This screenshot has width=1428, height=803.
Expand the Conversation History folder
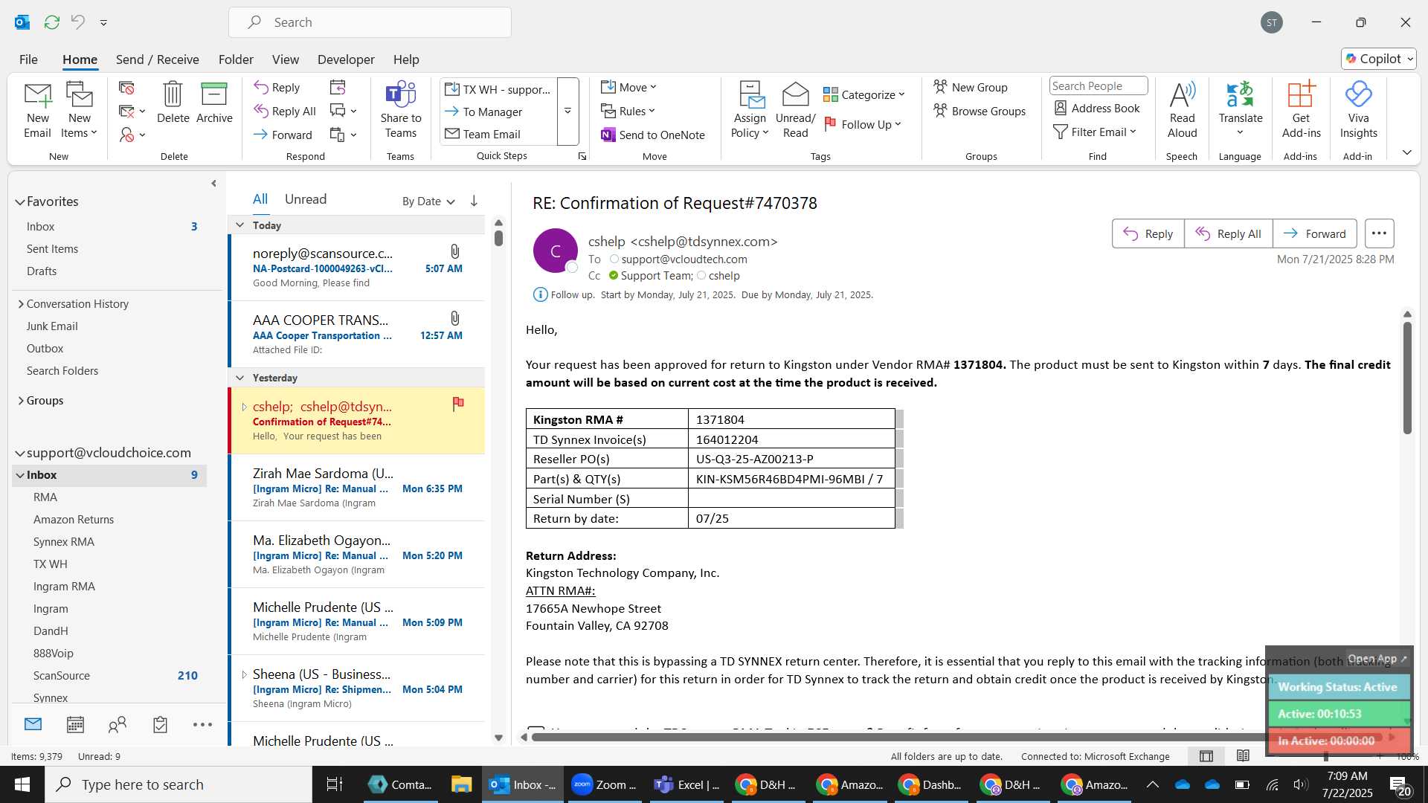[x=20, y=303]
